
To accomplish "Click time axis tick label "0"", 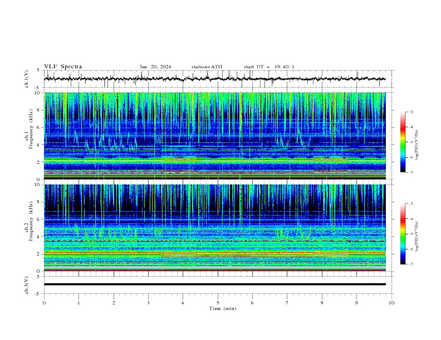I will coord(44,303).
